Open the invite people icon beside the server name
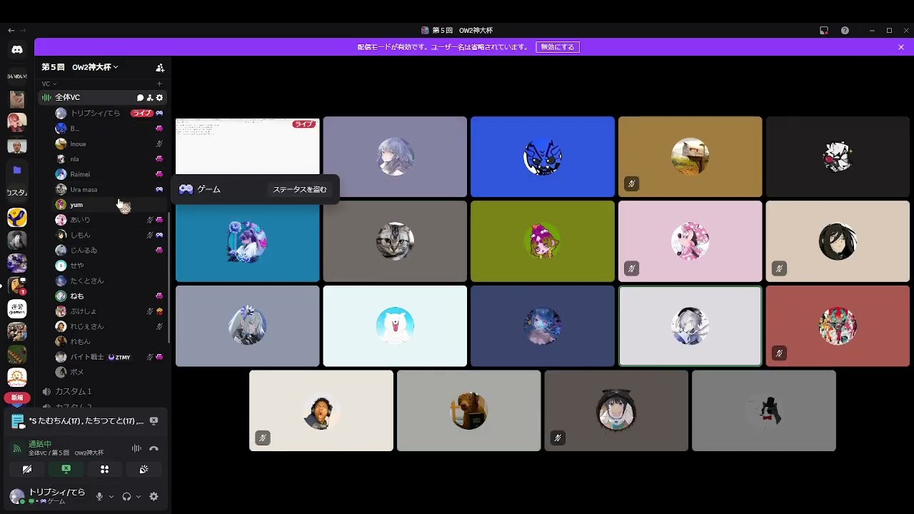The image size is (914, 514). coord(160,68)
